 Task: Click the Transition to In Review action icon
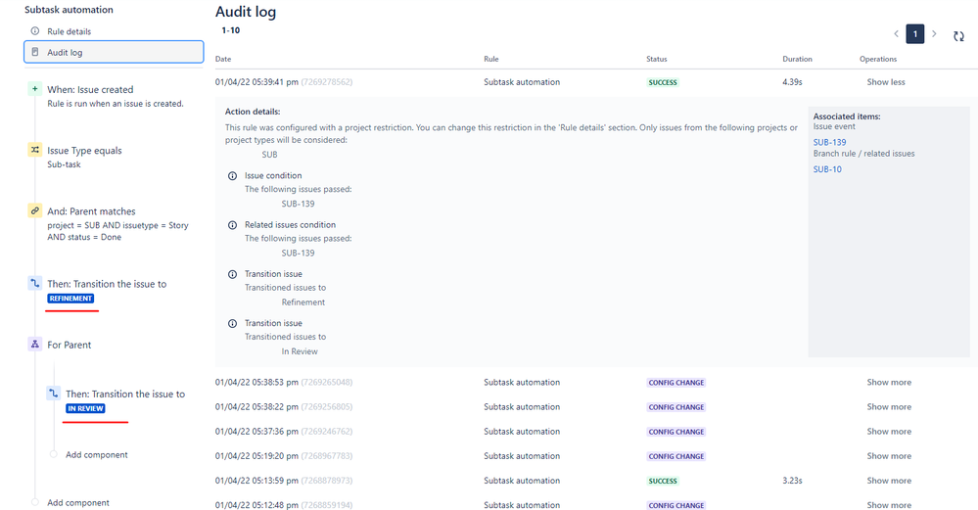click(x=54, y=394)
